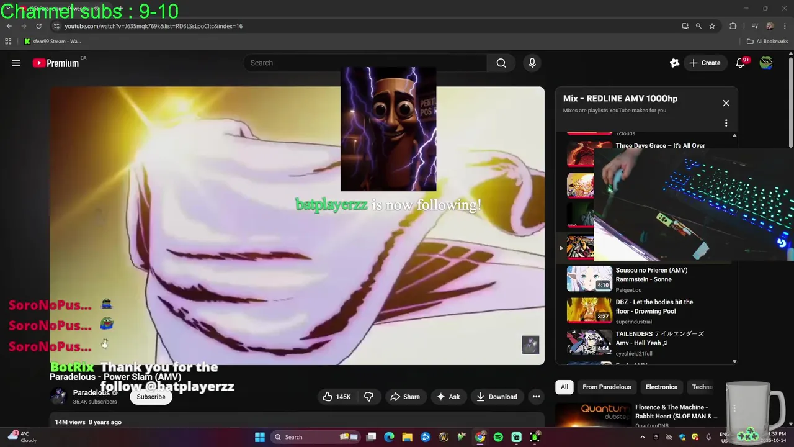Click the 14M views description text

tap(88, 422)
